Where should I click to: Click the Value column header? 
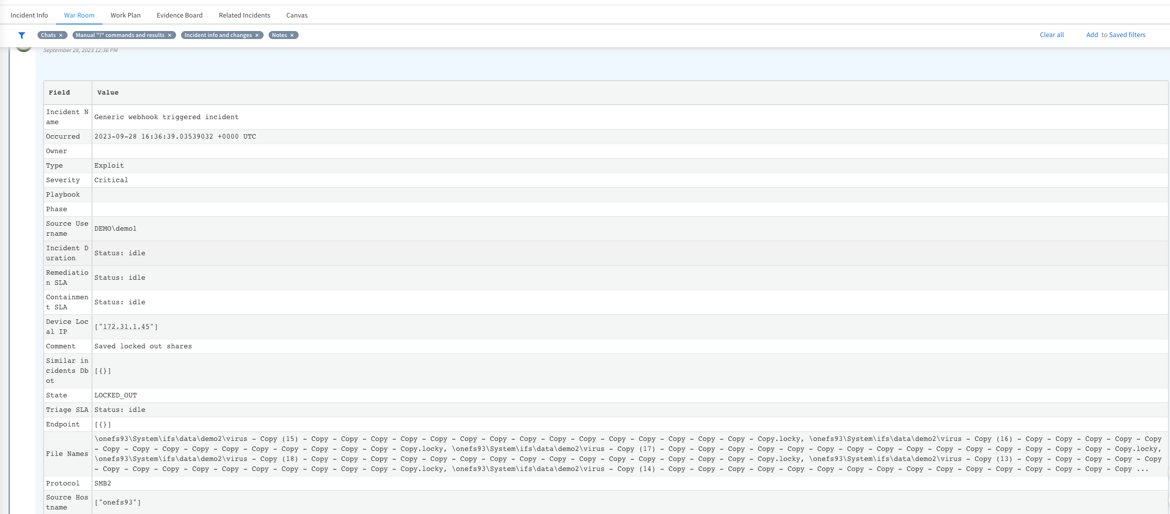[108, 93]
